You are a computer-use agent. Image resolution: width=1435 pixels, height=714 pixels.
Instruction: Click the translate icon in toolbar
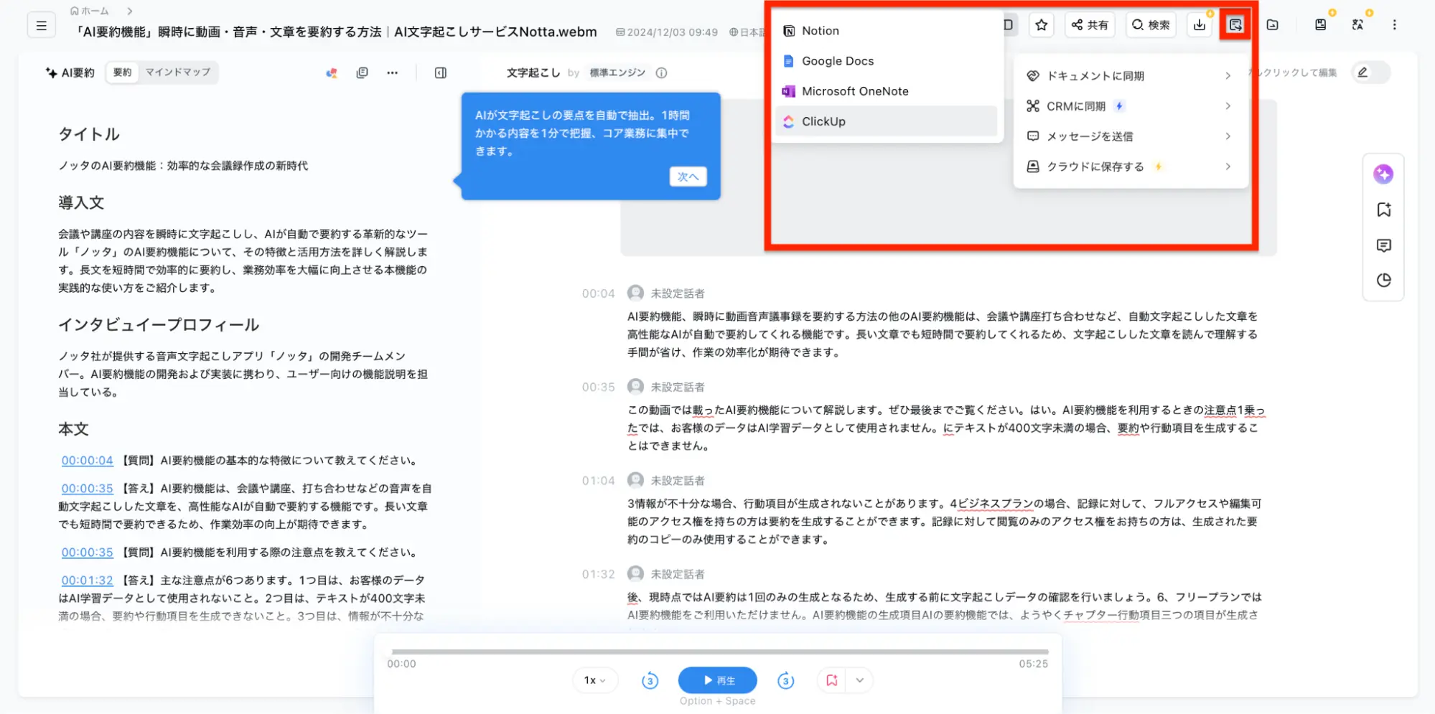[1357, 25]
